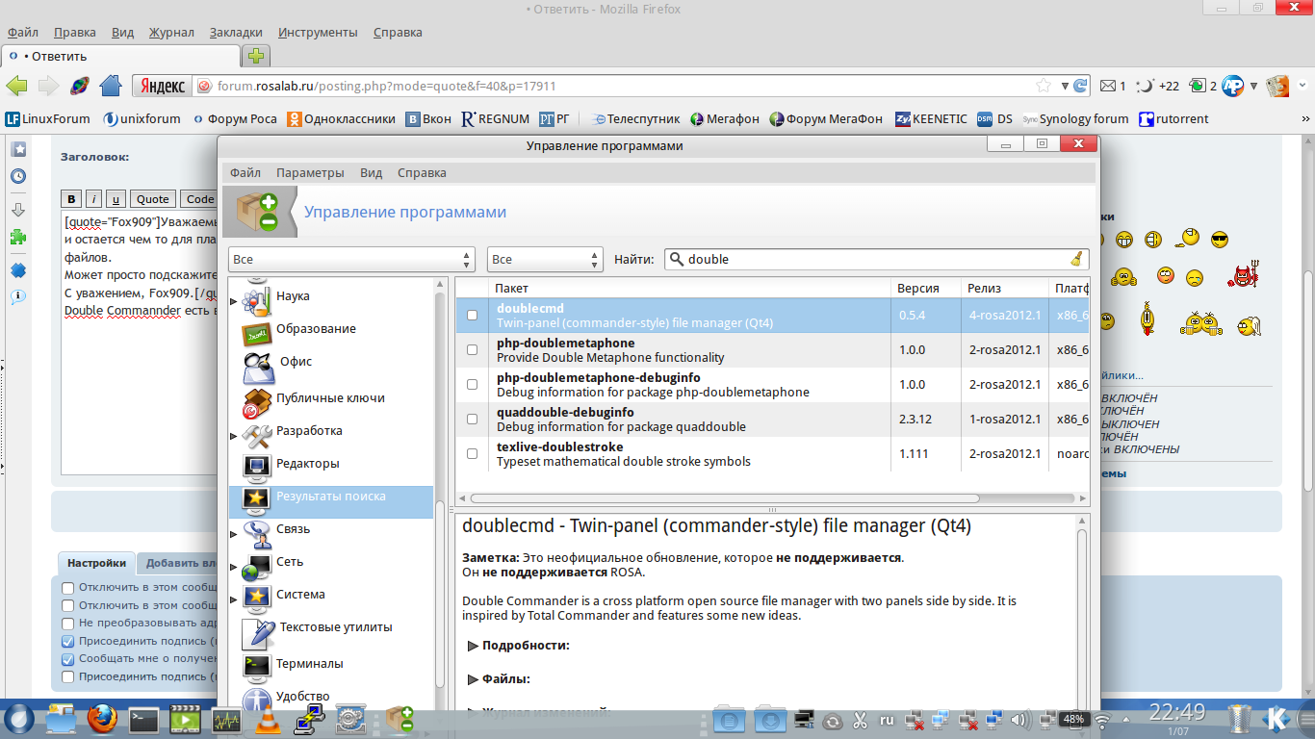1315x739 pixels.
Task: Tick the doublecmd package checkbox
Action: (472, 315)
